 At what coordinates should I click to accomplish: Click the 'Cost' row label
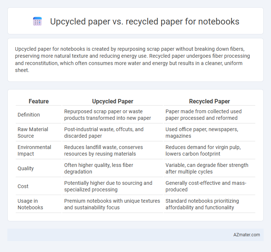pyautogui.click(x=23, y=186)
